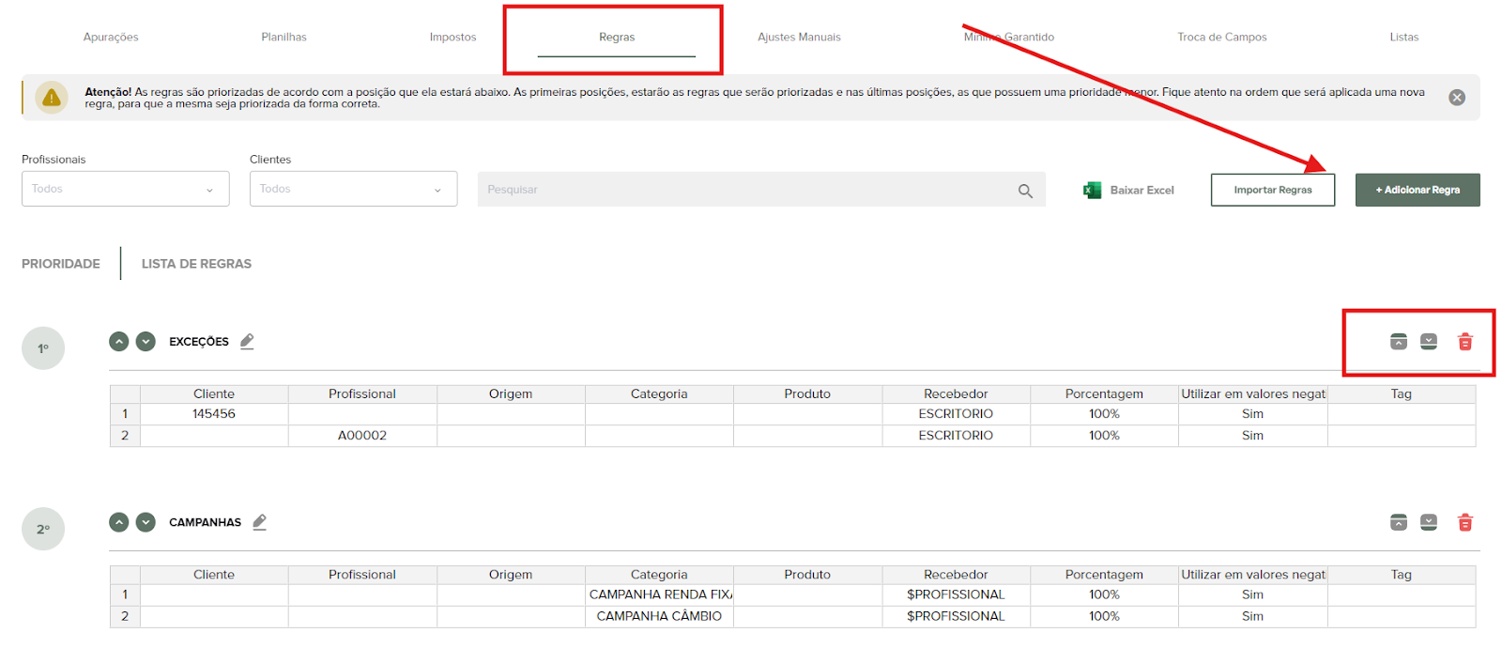1502x648 pixels.
Task: Download rules via Baixar Excel
Action: click(x=1129, y=190)
